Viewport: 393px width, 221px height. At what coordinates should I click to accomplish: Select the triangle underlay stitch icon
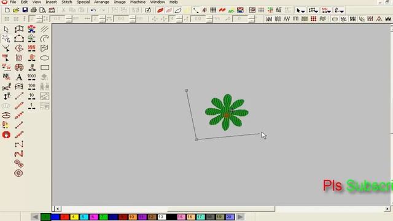(379, 19)
